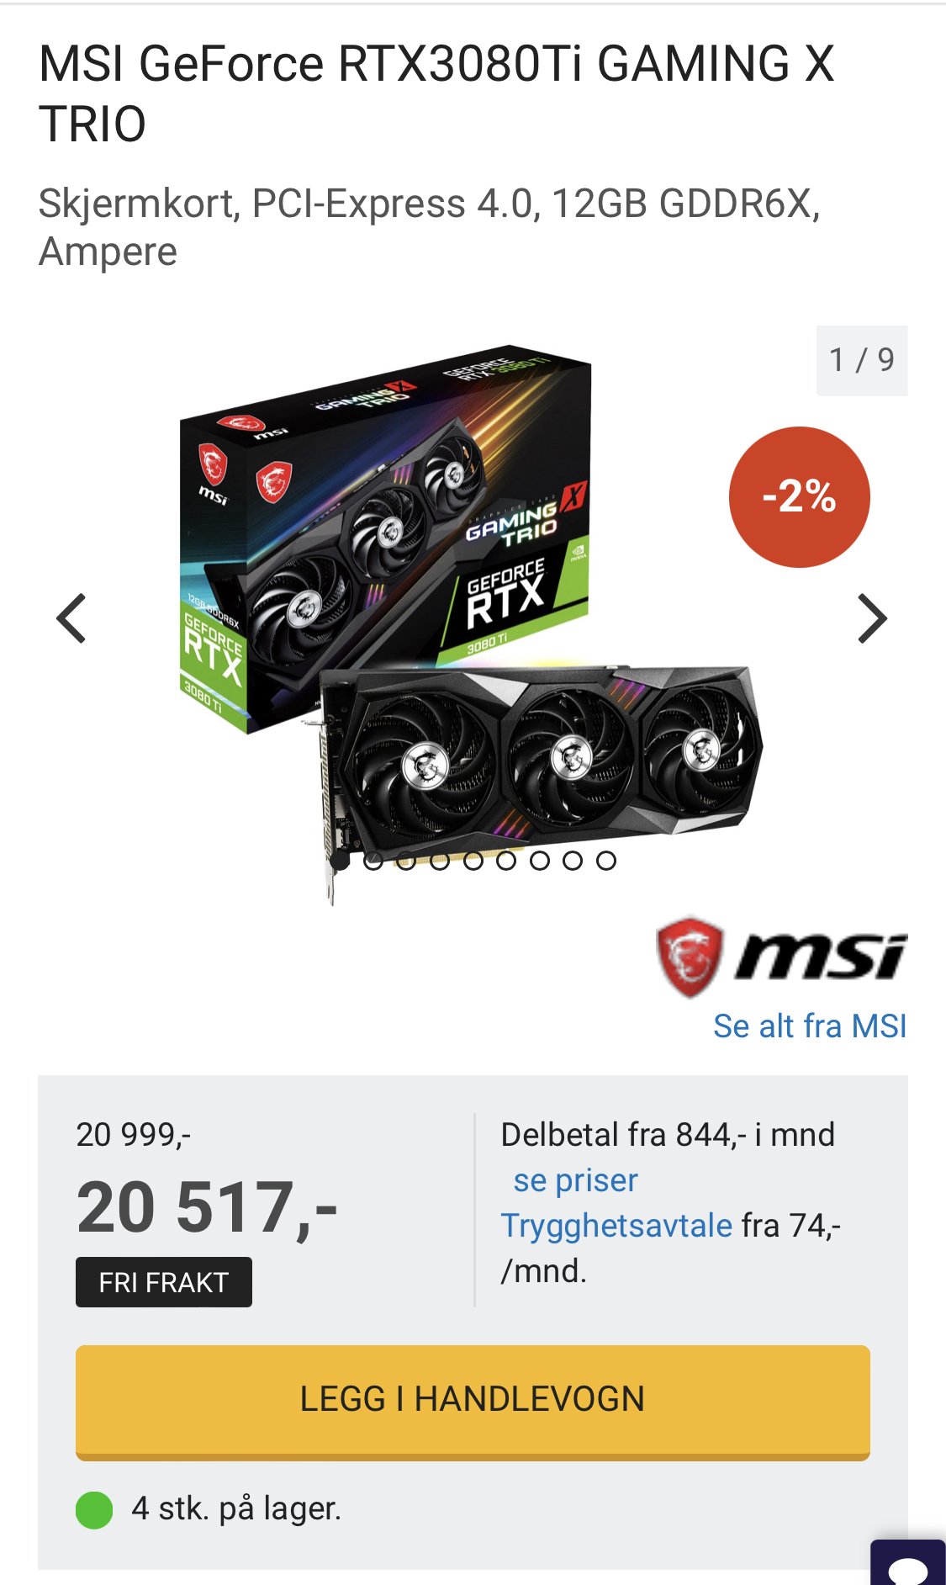Screen dimensions: 946x1585
Task: Go to next product image arrow
Action: click(872, 618)
